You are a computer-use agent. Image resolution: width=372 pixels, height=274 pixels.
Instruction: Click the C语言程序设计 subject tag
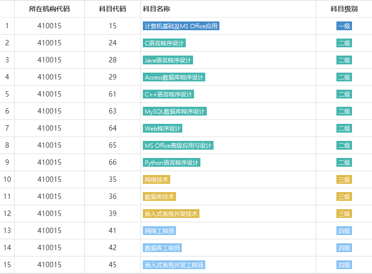[164, 43]
